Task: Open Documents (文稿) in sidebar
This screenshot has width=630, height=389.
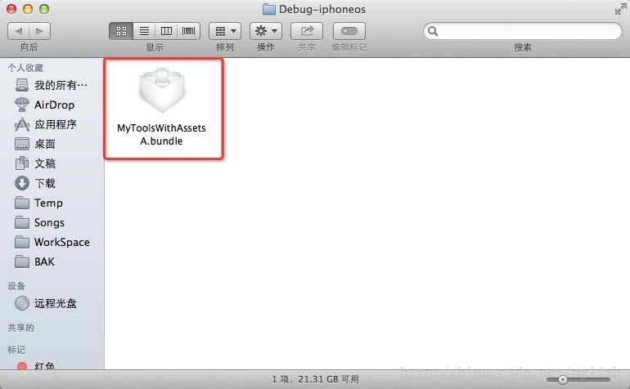Action: click(35, 163)
